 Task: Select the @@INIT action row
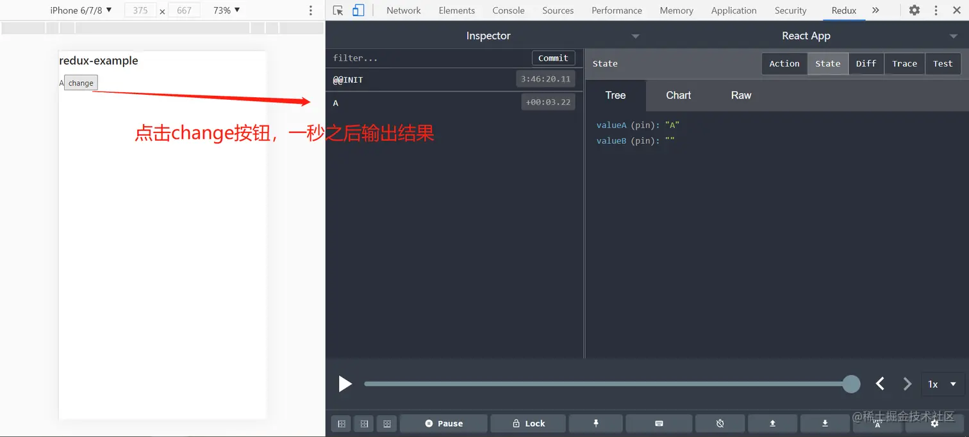pos(454,79)
